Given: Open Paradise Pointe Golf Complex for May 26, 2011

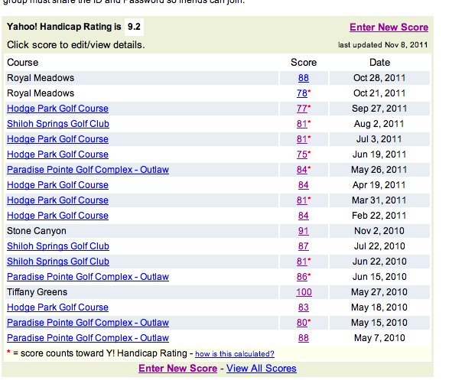Looking at the screenshot, I should [x=87, y=170].
